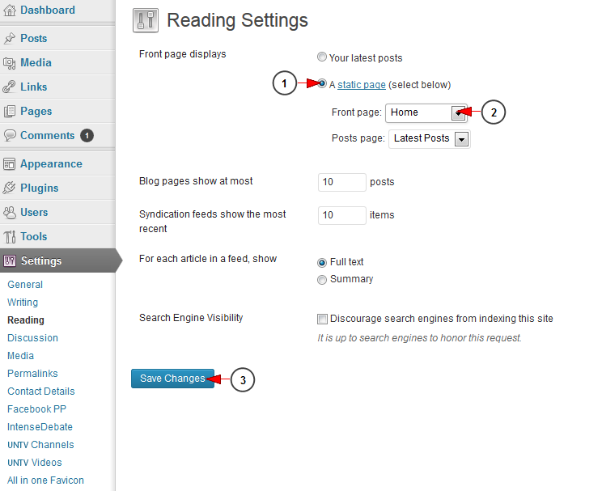
Task: Click the Posts pushpin icon
Action: pyautogui.click(x=10, y=38)
